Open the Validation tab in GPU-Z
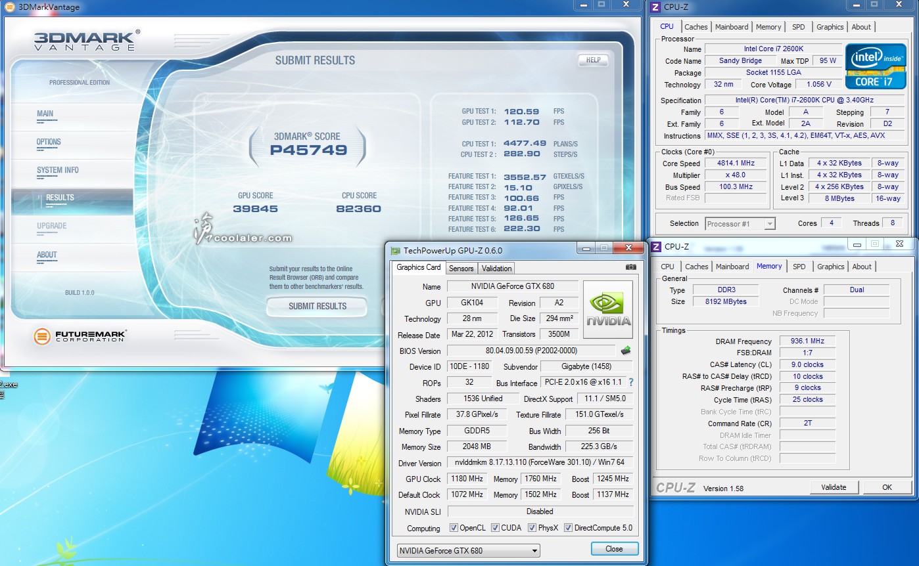This screenshot has width=919, height=566. 496,268
